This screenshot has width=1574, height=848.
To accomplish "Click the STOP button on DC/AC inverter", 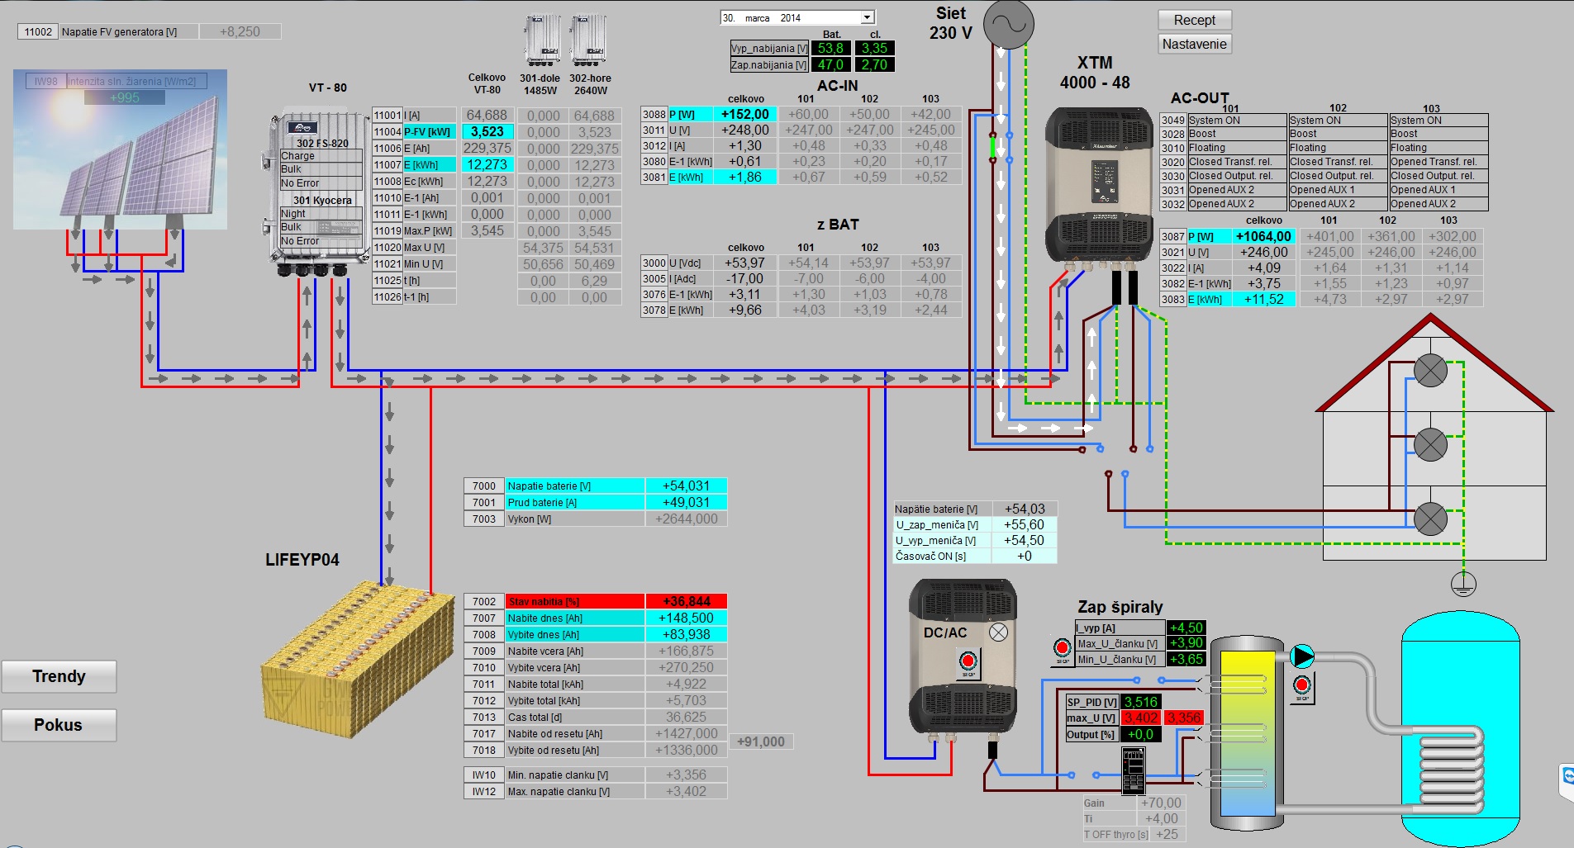I will [x=968, y=663].
